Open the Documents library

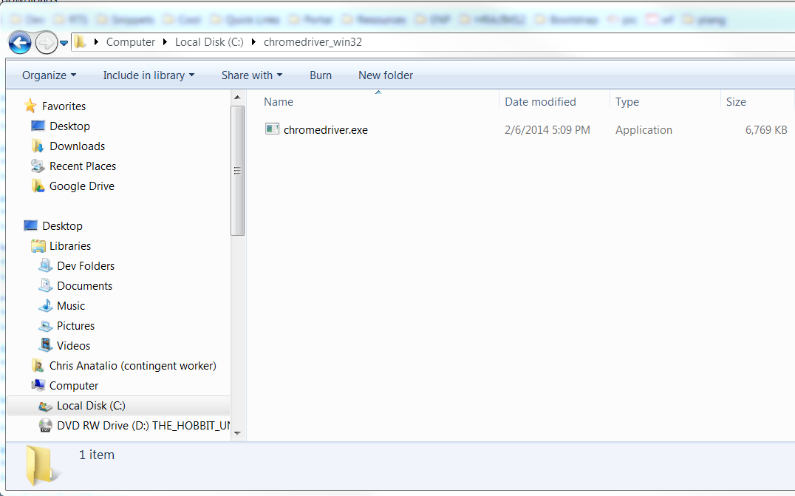[x=85, y=286]
